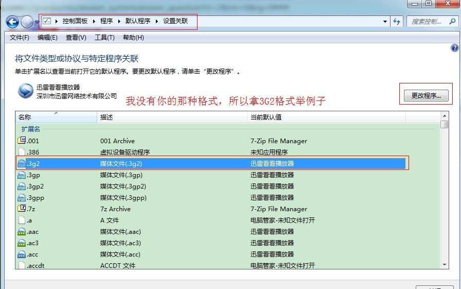461x289 pixels.
Task: Select the .386 blank file icon
Action: coord(22,152)
